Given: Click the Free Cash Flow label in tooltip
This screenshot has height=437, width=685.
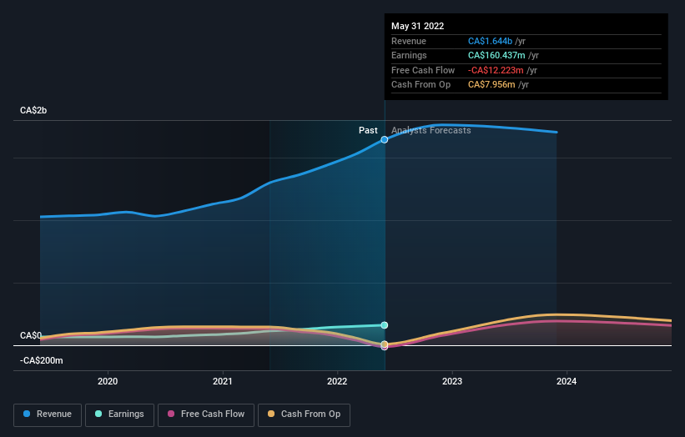Looking at the screenshot, I should click(x=423, y=70).
